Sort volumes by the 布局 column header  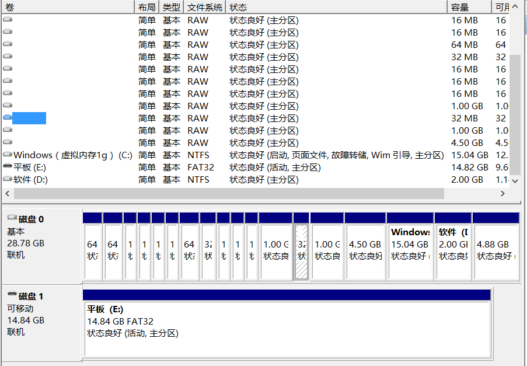(x=147, y=7)
